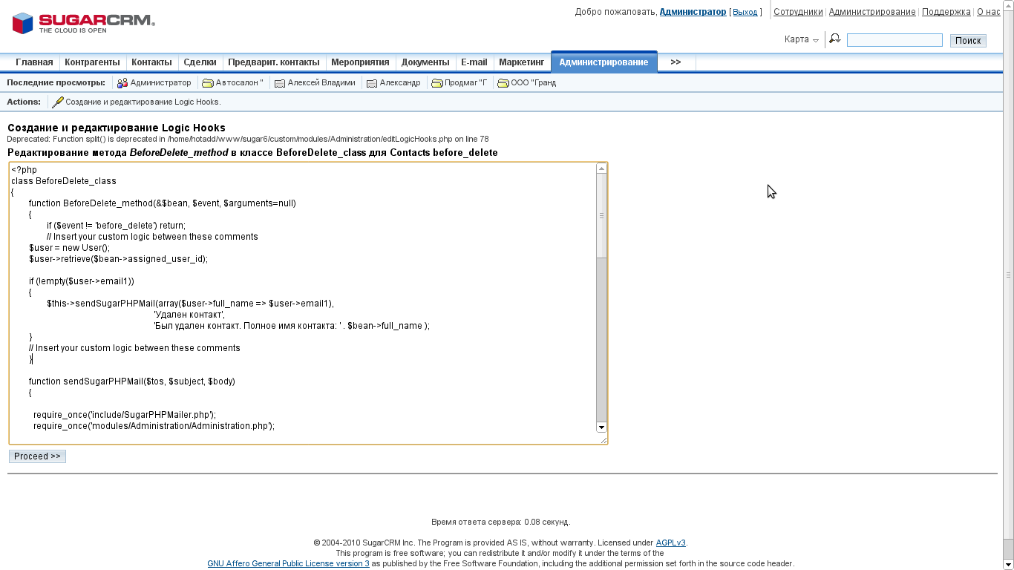Switch to the Контакты tab

pos(151,62)
